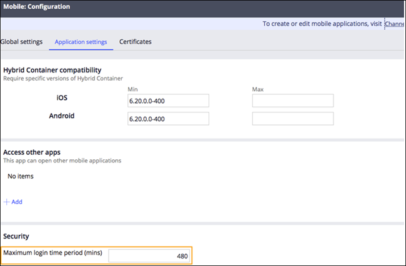Click the Max column header

tap(259, 89)
